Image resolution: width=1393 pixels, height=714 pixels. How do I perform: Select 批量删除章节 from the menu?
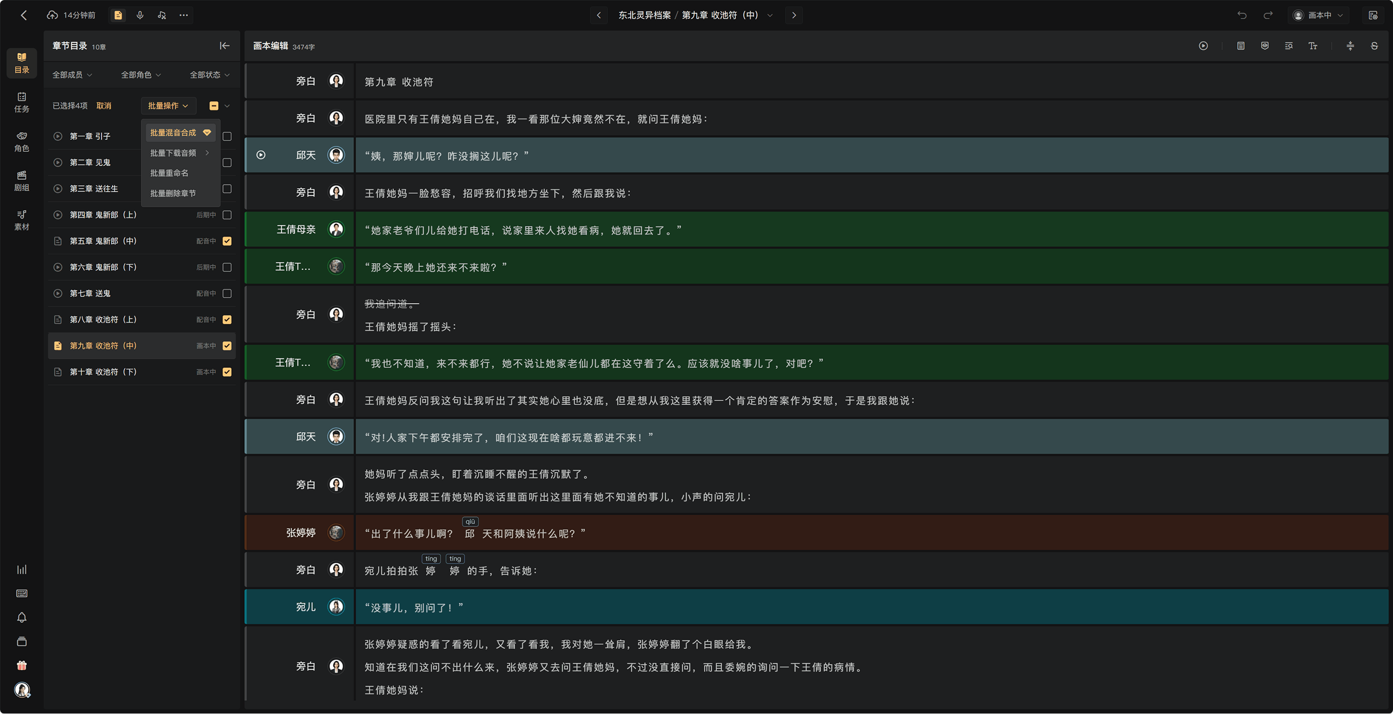tap(180, 193)
